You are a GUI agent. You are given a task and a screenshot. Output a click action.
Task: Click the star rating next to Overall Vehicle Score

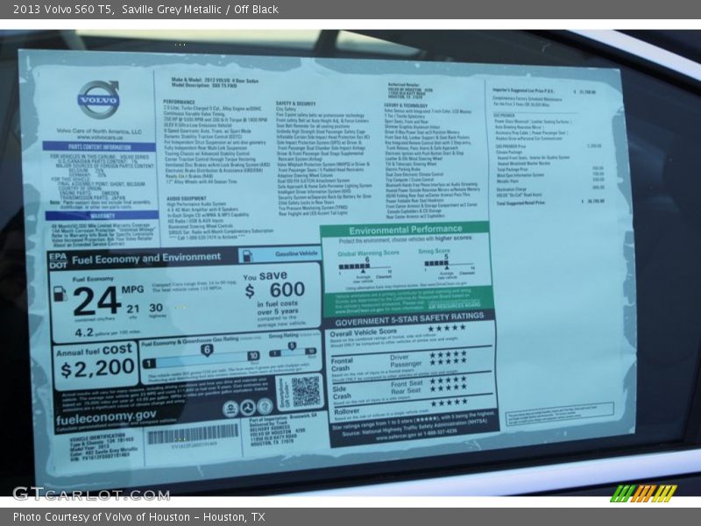pyautogui.click(x=447, y=328)
